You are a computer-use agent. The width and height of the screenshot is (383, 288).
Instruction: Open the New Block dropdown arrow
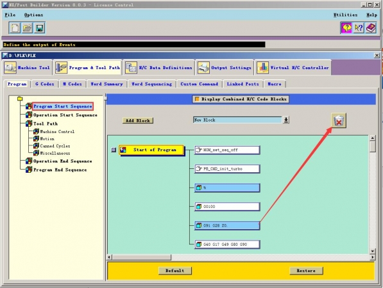[x=286, y=120]
